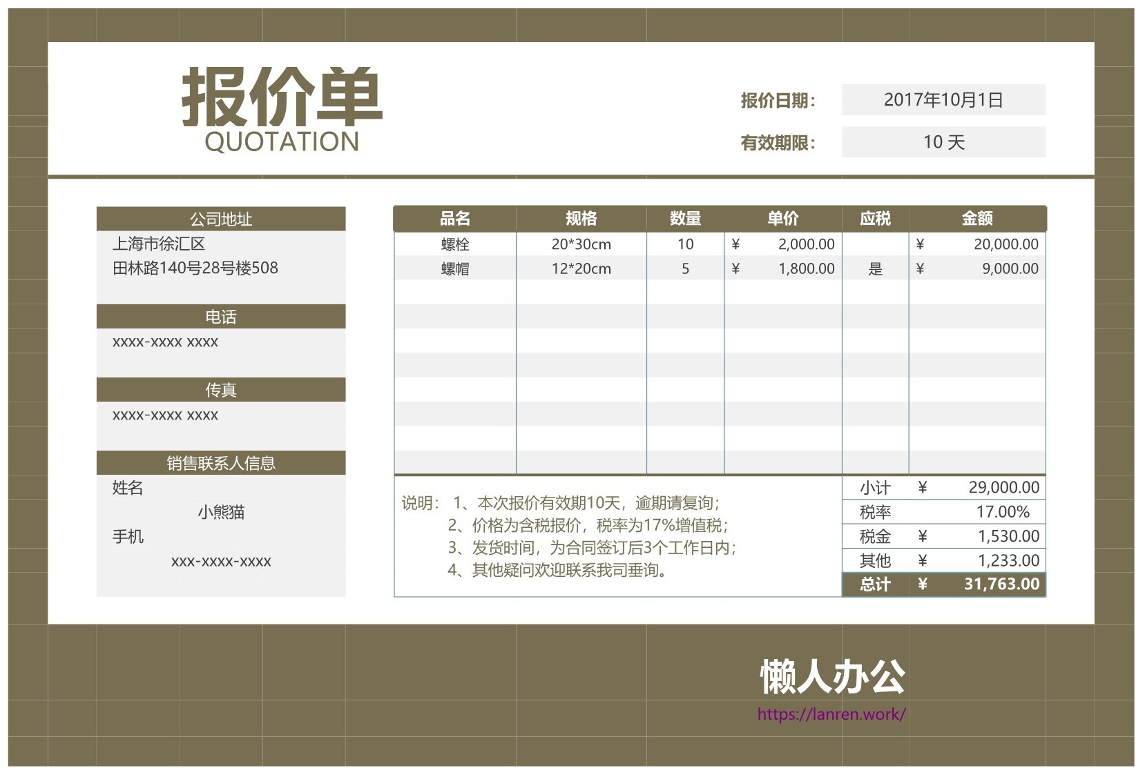Select the total amount 31,763.00 cell

coord(1001,584)
